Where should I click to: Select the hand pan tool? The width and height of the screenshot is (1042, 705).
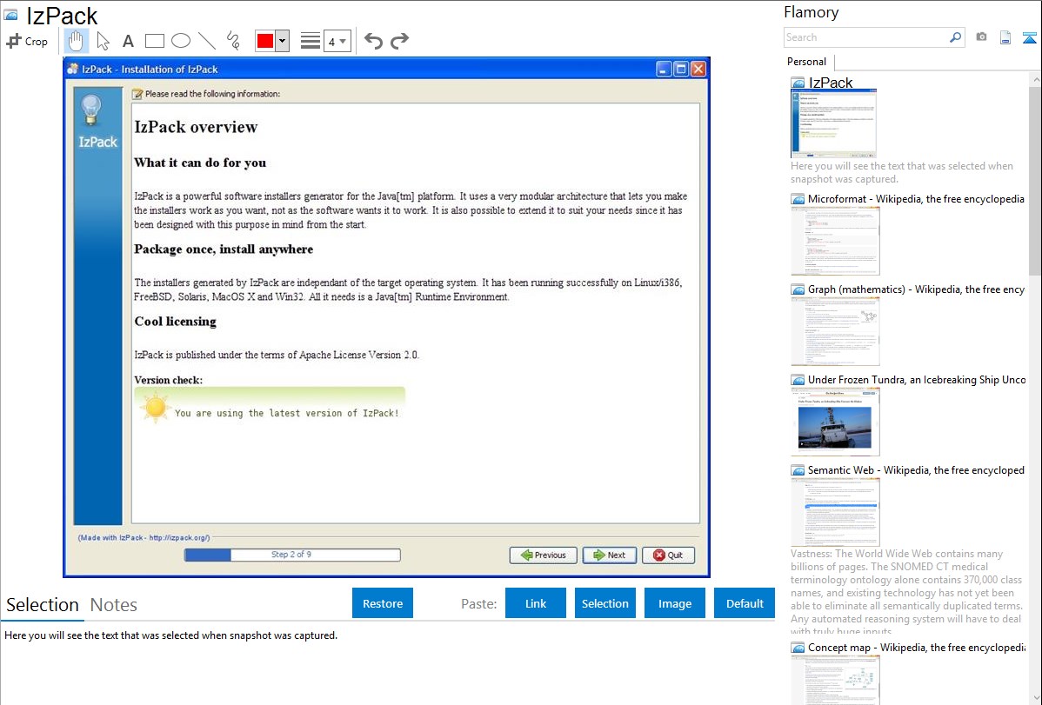coord(76,41)
